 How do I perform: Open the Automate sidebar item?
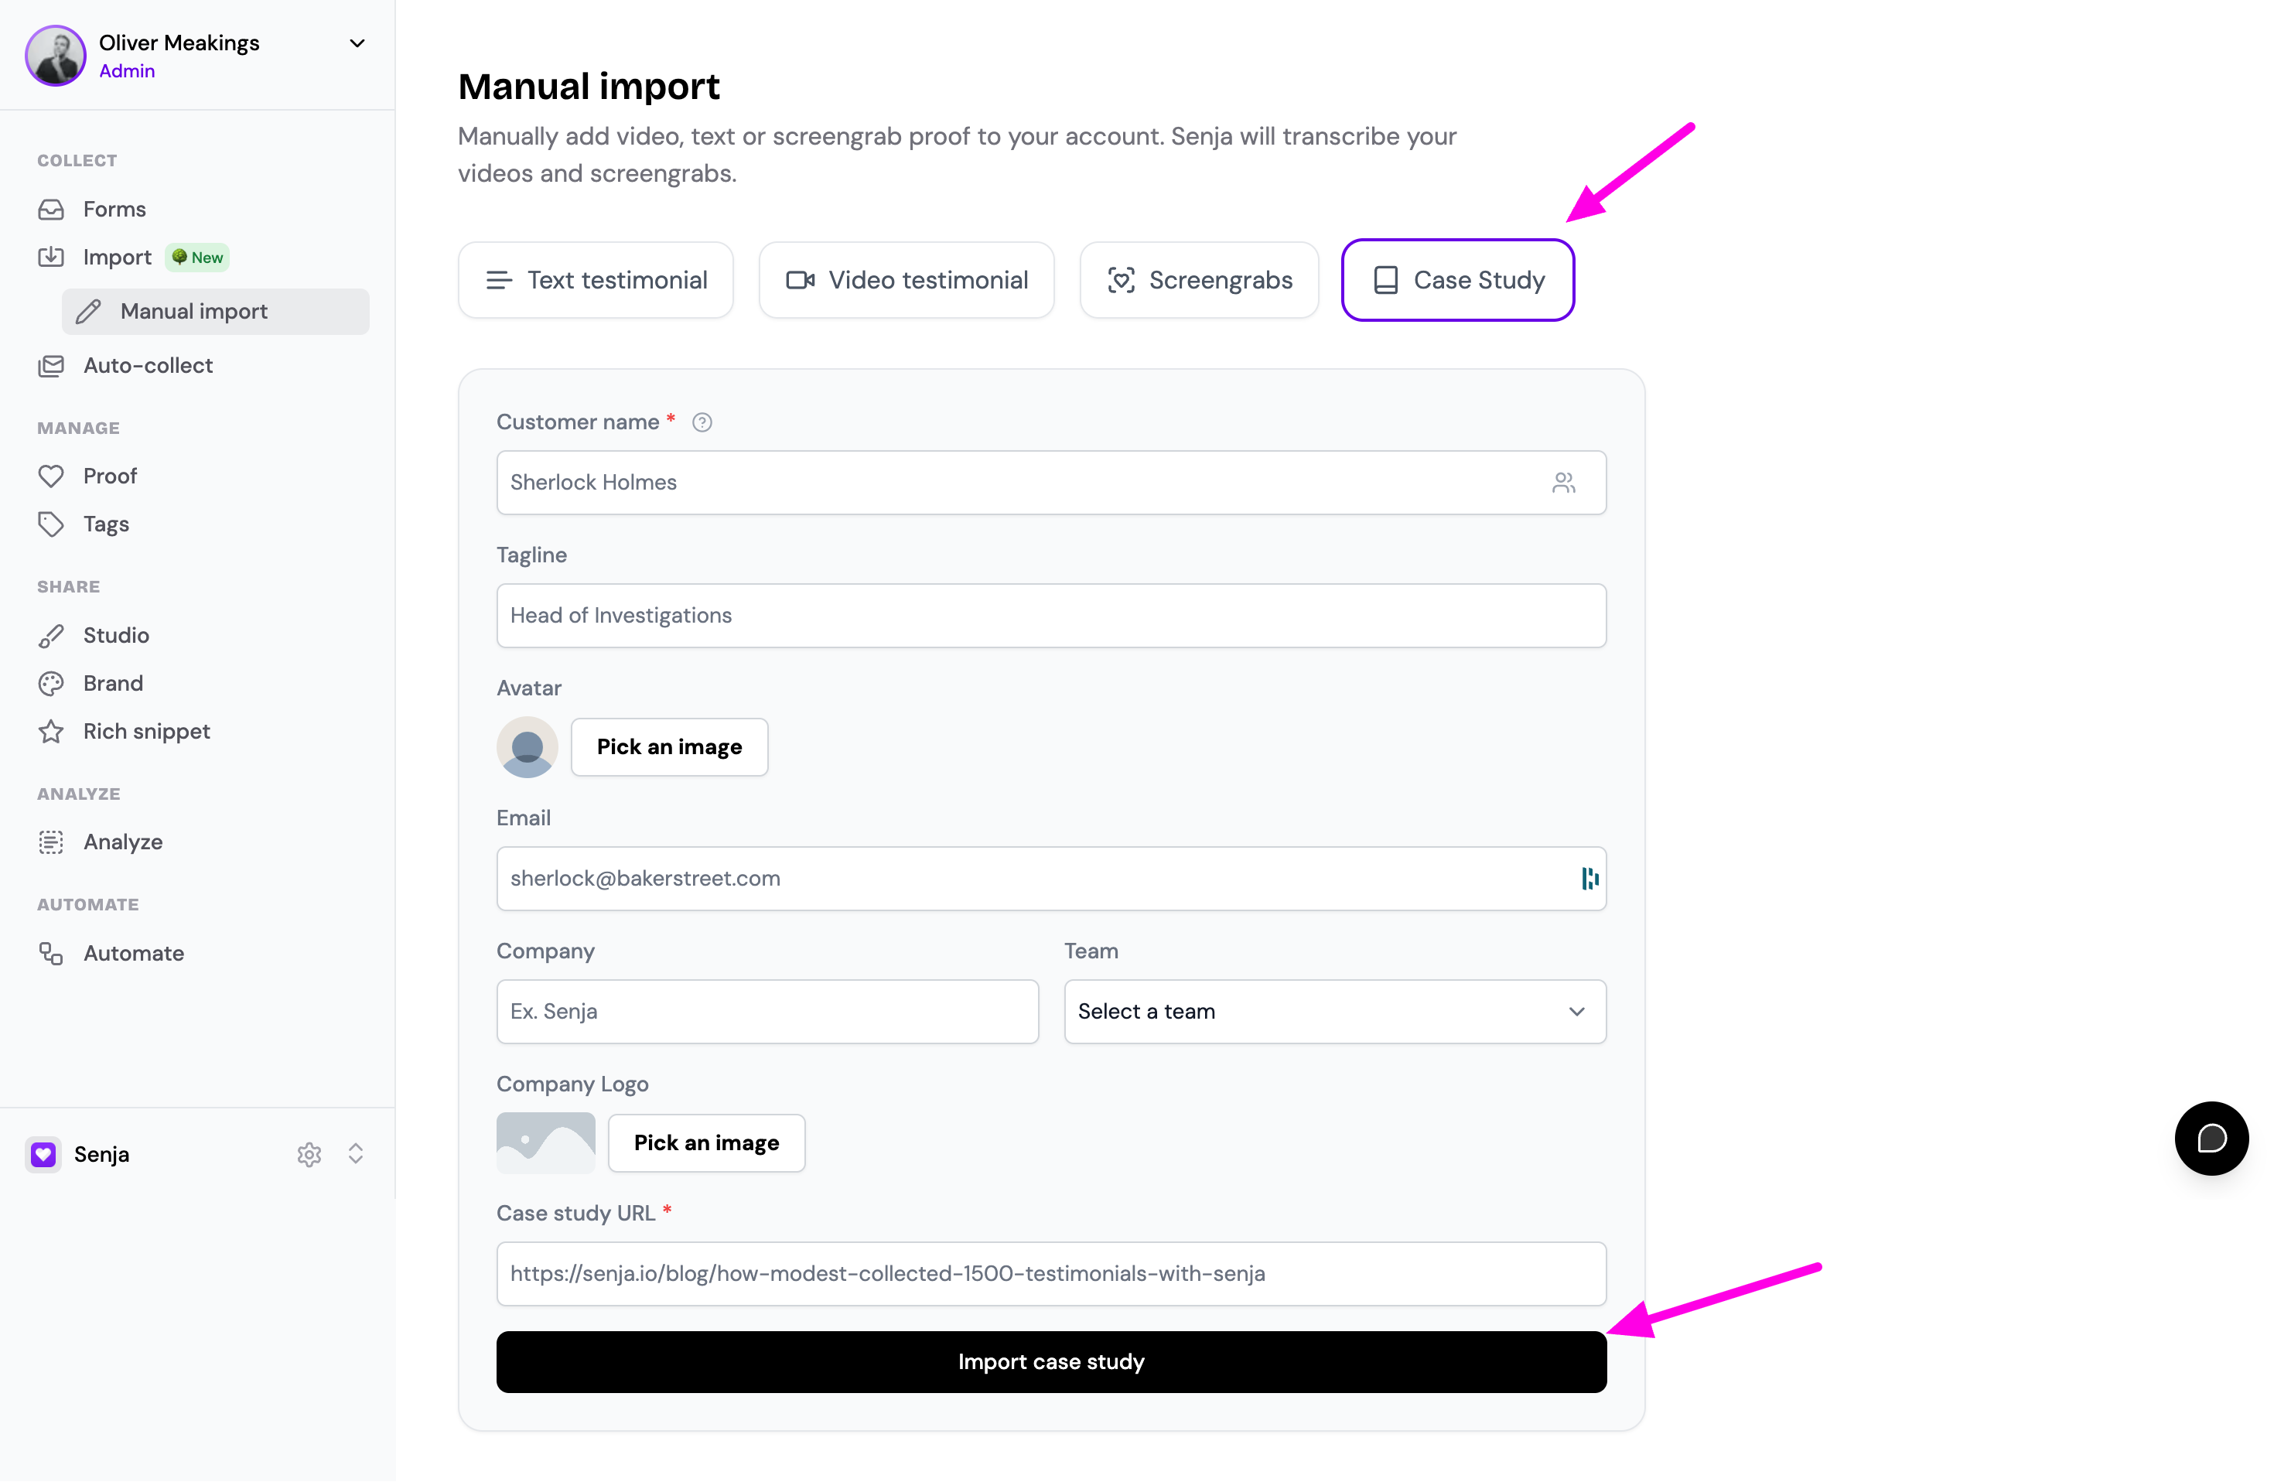[133, 953]
